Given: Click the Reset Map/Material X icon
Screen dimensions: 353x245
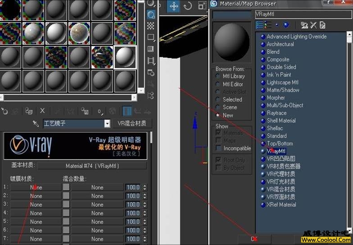Looking at the screenshot, I should pyautogui.click(x=42, y=111).
